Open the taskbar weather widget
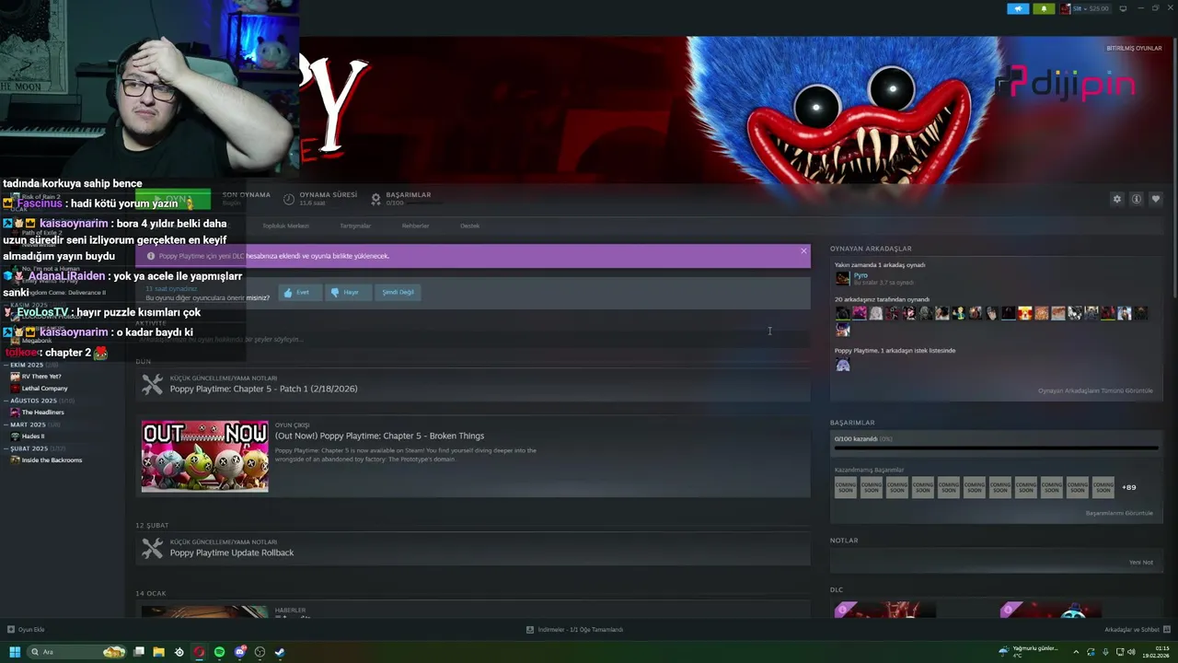Image resolution: width=1178 pixels, height=663 pixels. coord(1029,652)
